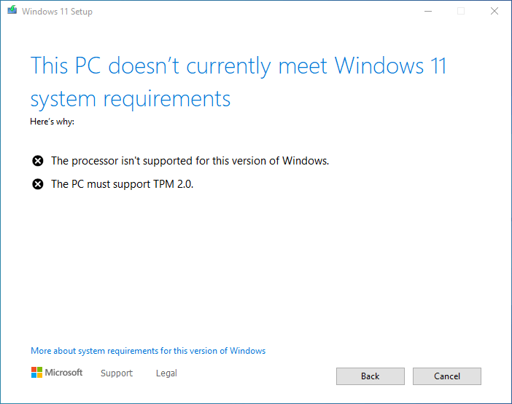Image resolution: width=512 pixels, height=404 pixels.
Task: Close the Windows 11 Setup window
Action: click(494, 12)
